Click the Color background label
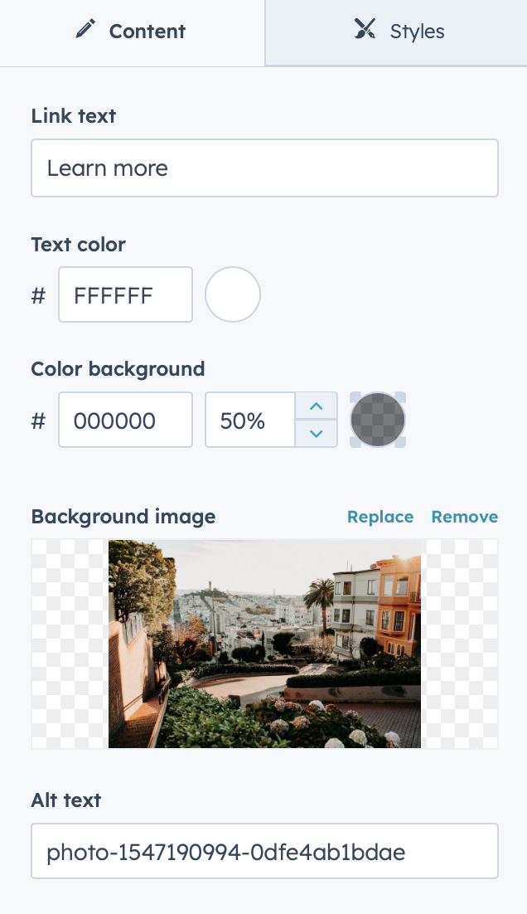527x914 pixels. [x=118, y=369]
